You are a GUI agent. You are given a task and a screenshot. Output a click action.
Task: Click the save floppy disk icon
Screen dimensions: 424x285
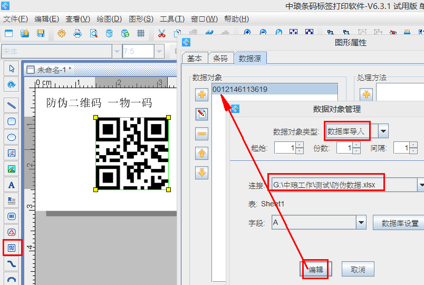coord(41,33)
